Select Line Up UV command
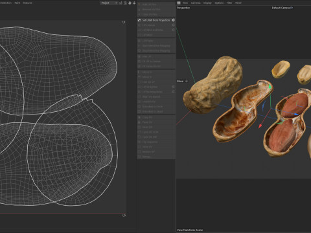Screen dimensions: 311x233 pos(156,82)
